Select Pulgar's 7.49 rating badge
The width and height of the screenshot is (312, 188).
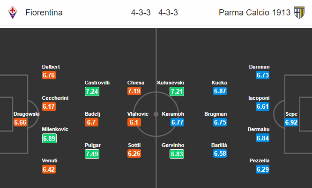click(92, 154)
